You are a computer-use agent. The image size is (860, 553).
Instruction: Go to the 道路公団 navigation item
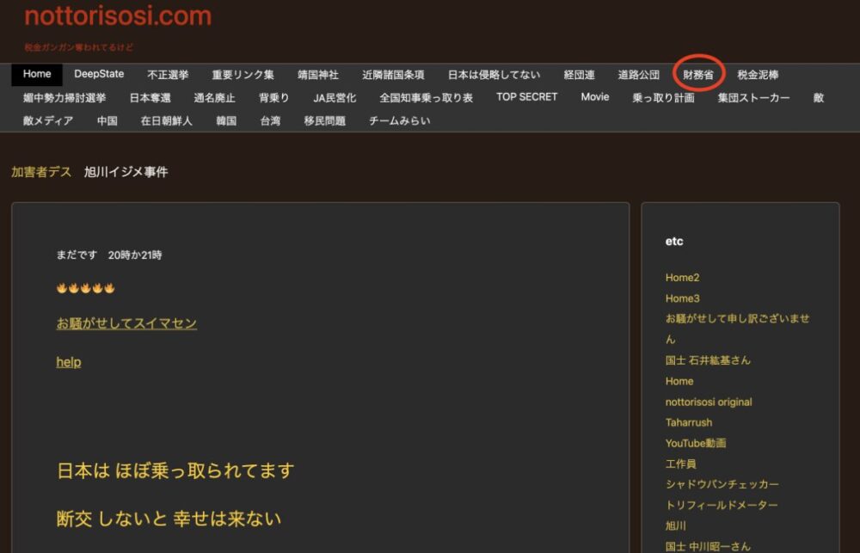click(x=639, y=76)
